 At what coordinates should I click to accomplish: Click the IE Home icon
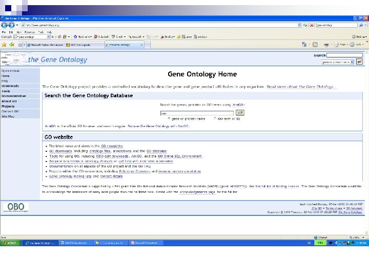click(304, 45)
